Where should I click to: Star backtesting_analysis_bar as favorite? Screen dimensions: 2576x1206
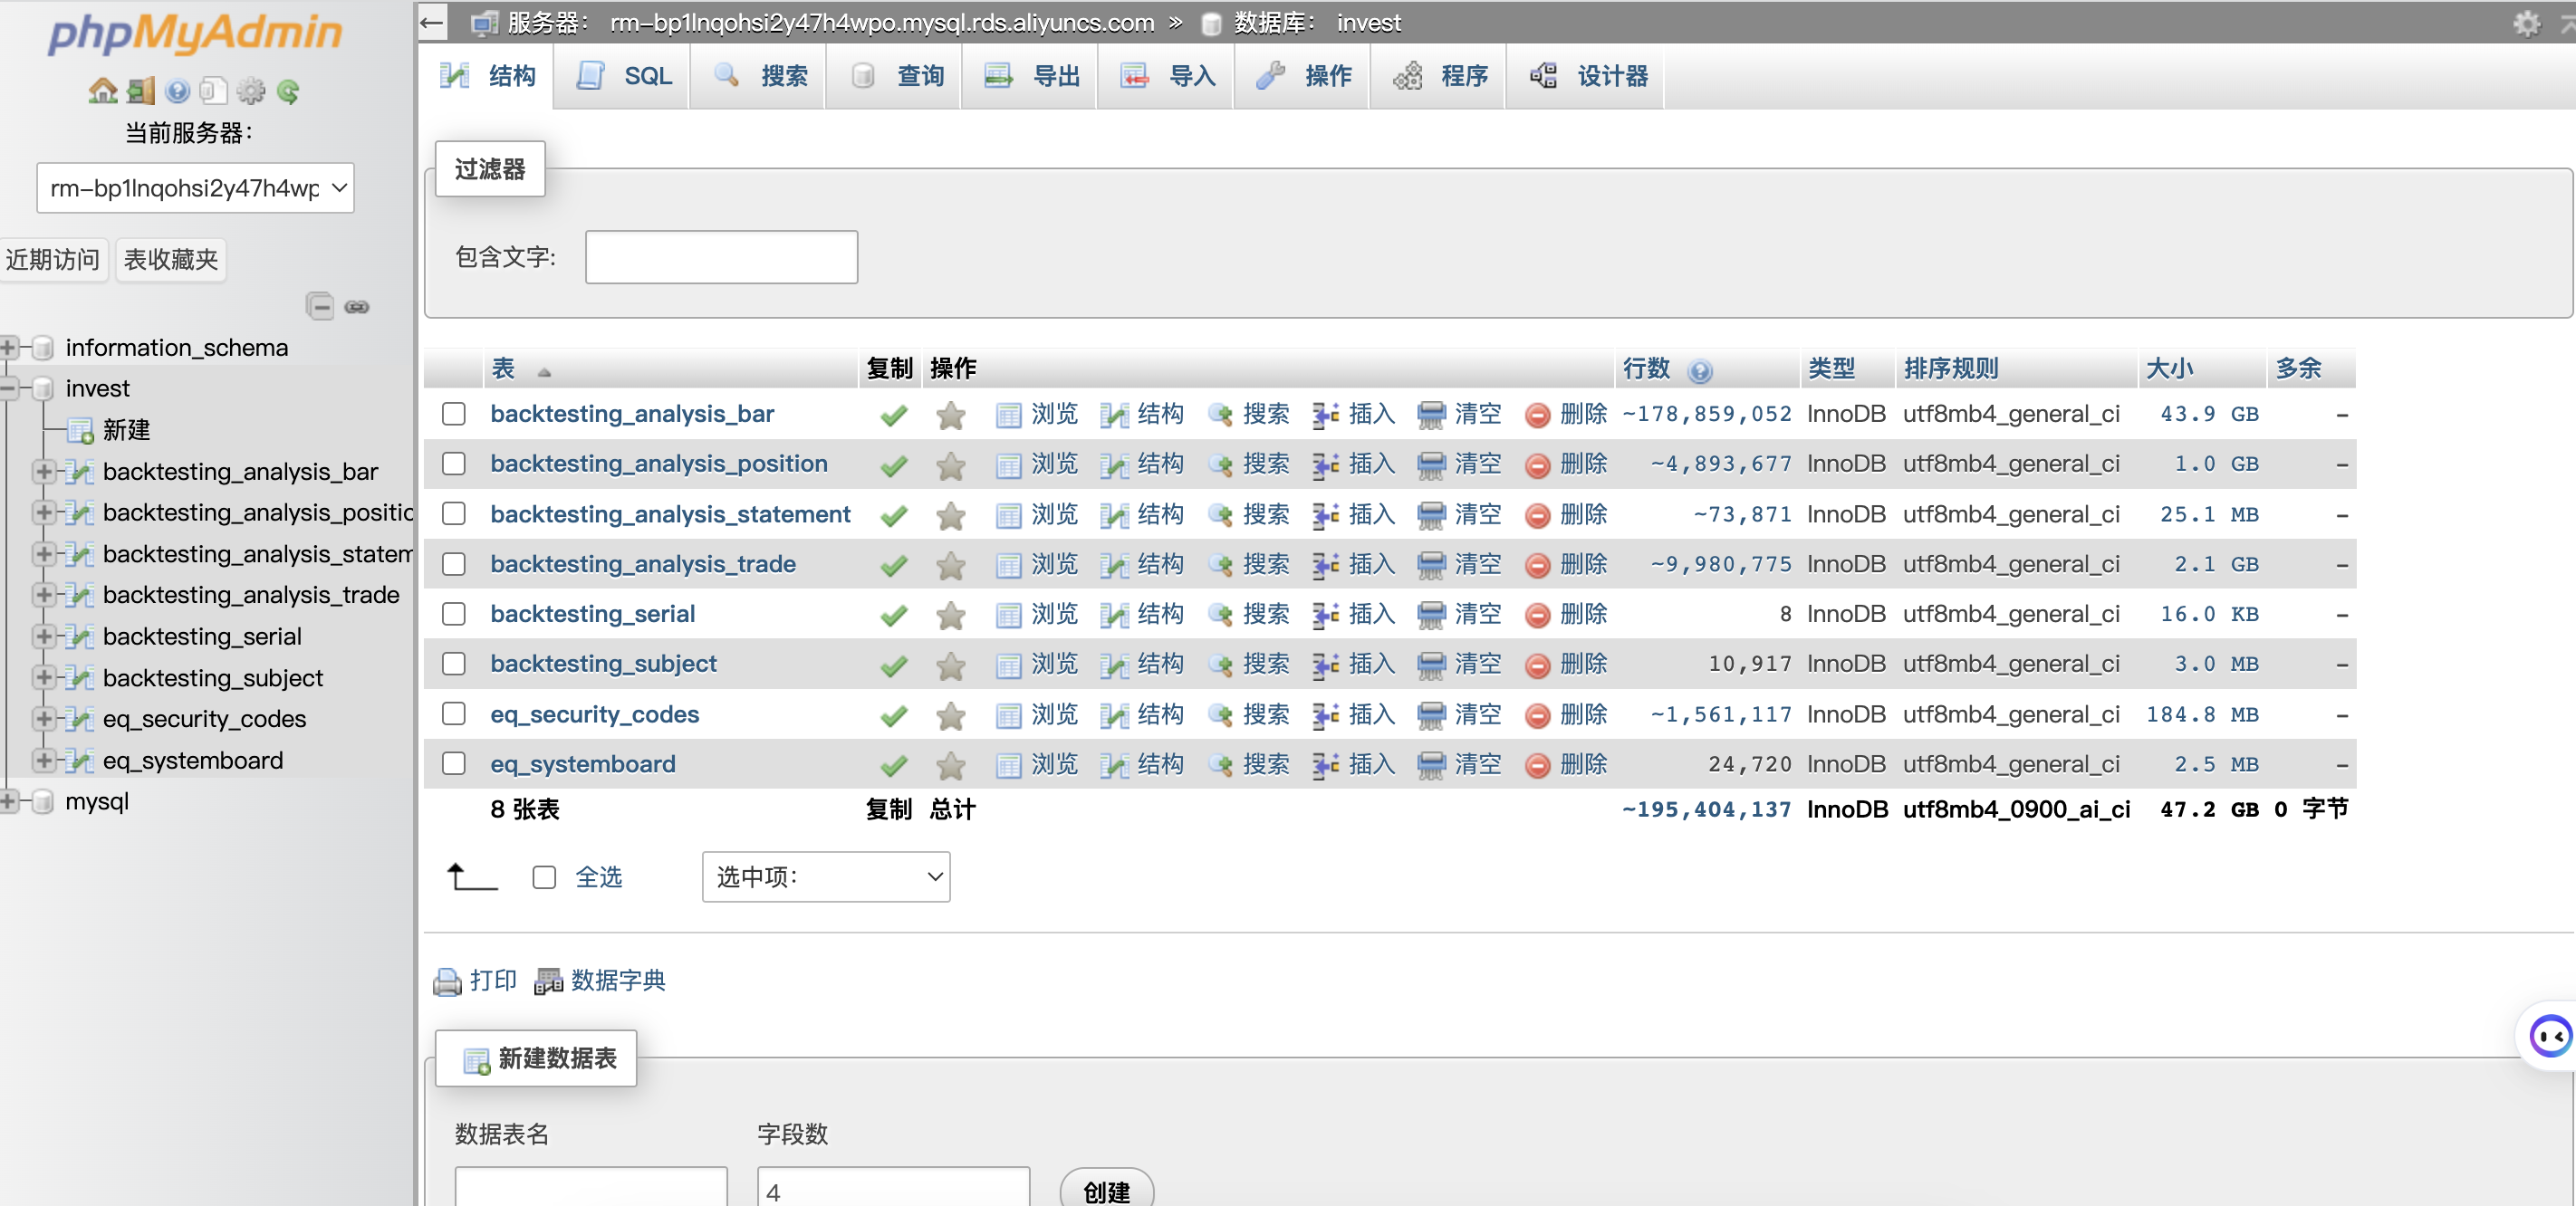[950, 414]
